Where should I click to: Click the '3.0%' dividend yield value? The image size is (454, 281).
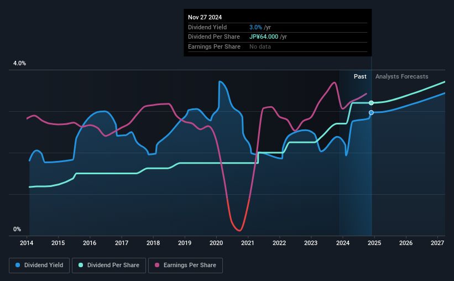[x=255, y=27]
